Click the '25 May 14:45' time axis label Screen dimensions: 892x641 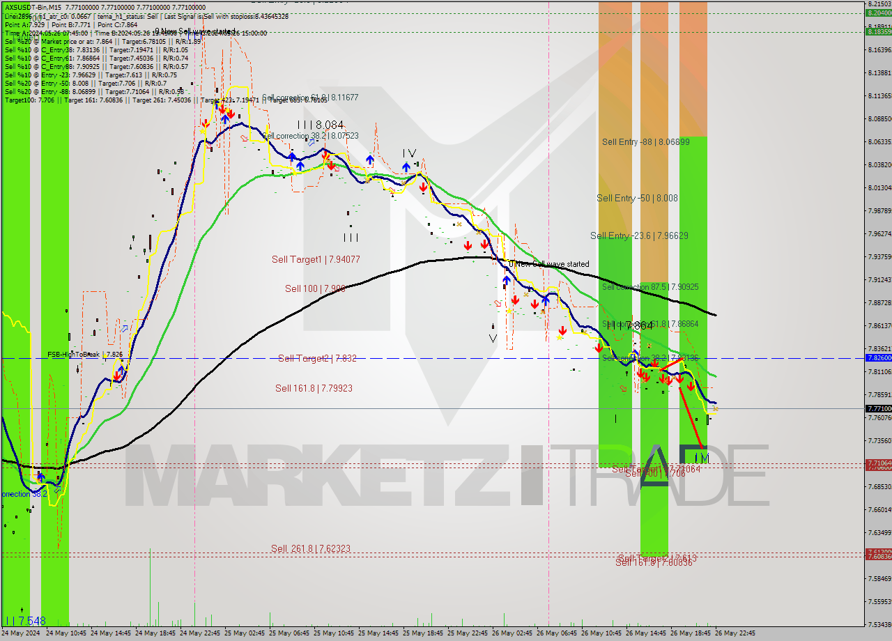(378, 633)
